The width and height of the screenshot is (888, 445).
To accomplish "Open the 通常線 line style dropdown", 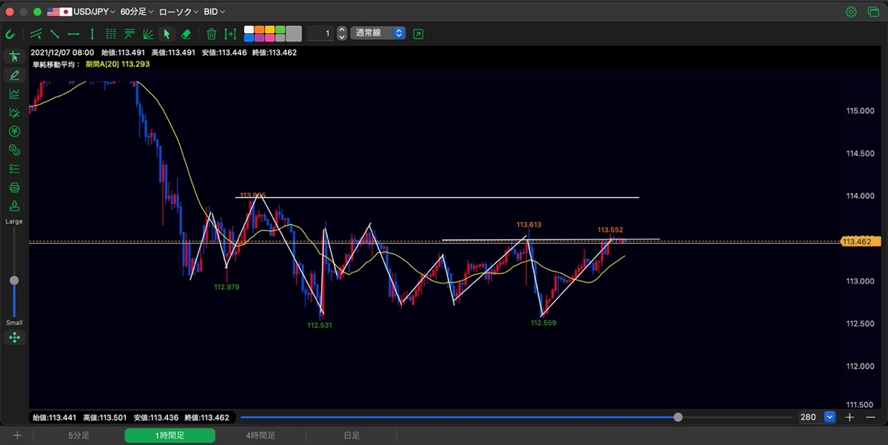I will pyautogui.click(x=378, y=33).
